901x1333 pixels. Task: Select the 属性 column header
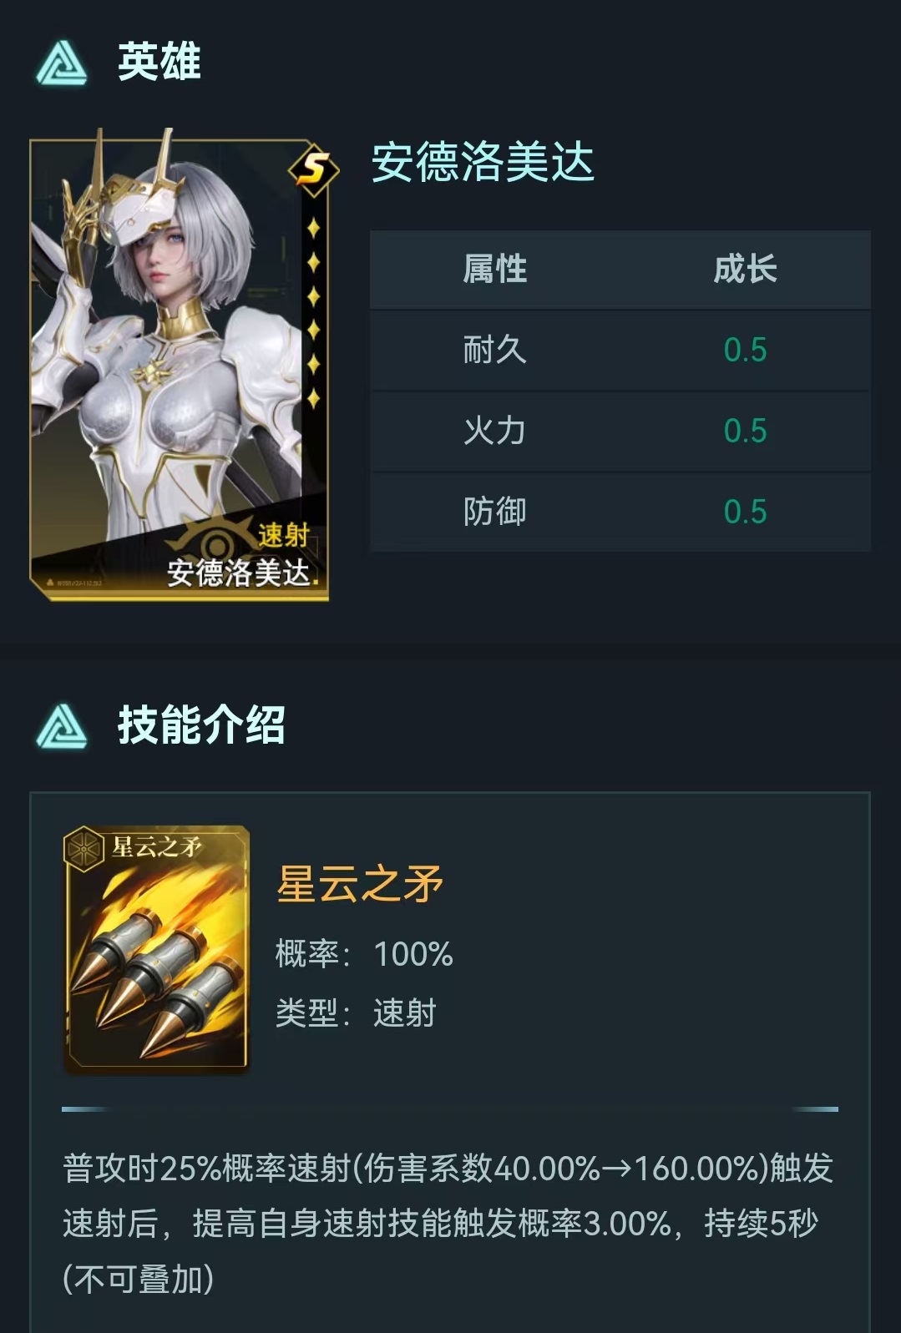click(495, 269)
